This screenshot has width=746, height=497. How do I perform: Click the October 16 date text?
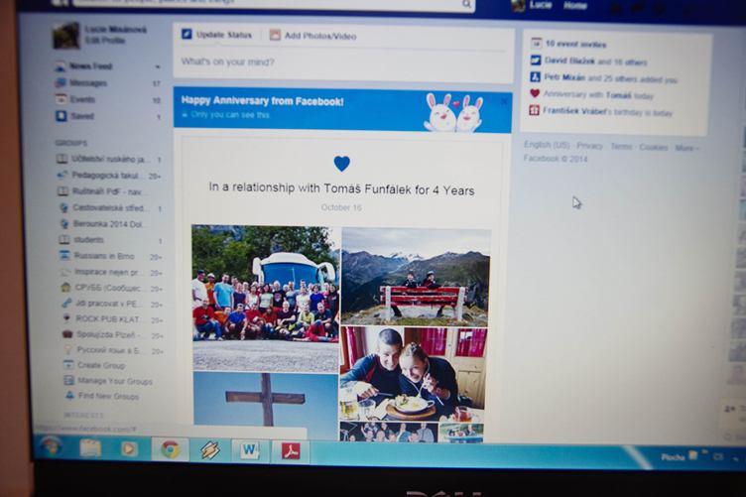[x=341, y=207]
